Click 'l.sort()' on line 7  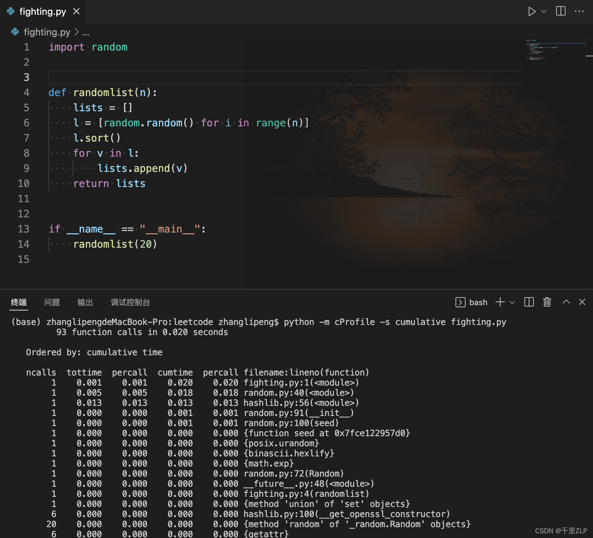[97, 138]
